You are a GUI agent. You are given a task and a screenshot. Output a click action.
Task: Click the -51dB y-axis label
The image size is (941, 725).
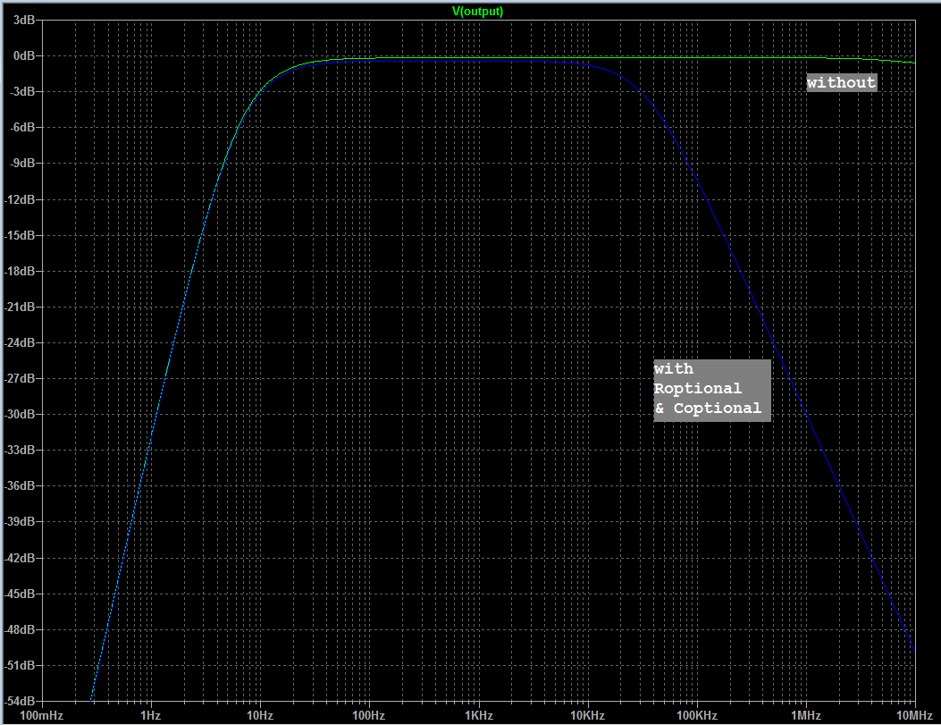coord(20,666)
